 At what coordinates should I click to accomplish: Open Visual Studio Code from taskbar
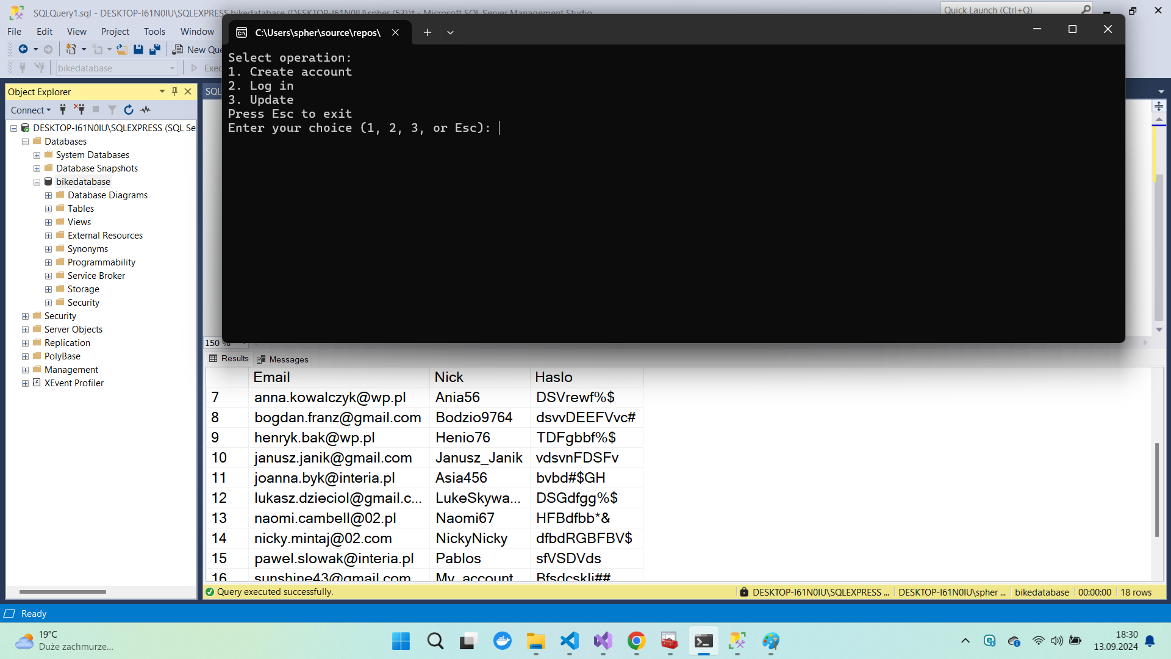[570, 641]
